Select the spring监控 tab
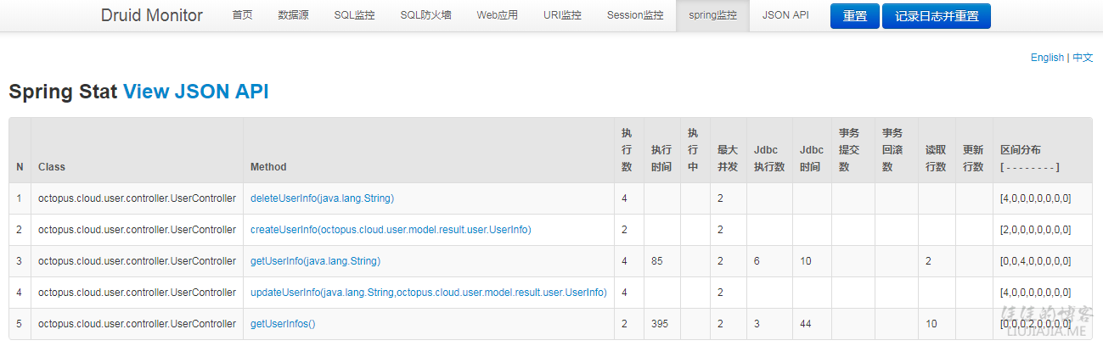The image size is (1103, 346). coord(712,15)
